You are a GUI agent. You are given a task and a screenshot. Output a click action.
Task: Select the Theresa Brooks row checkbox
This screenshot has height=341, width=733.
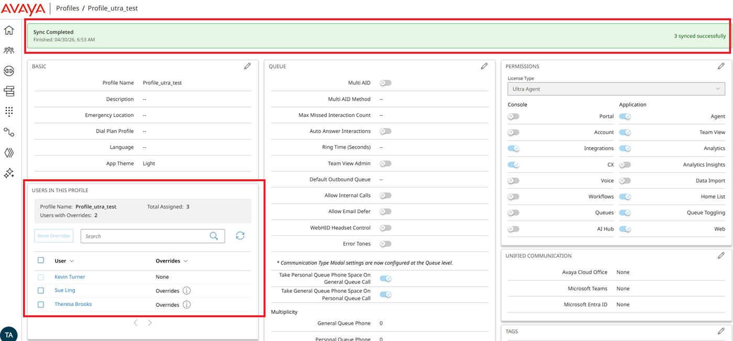click(x=41, y=304)
